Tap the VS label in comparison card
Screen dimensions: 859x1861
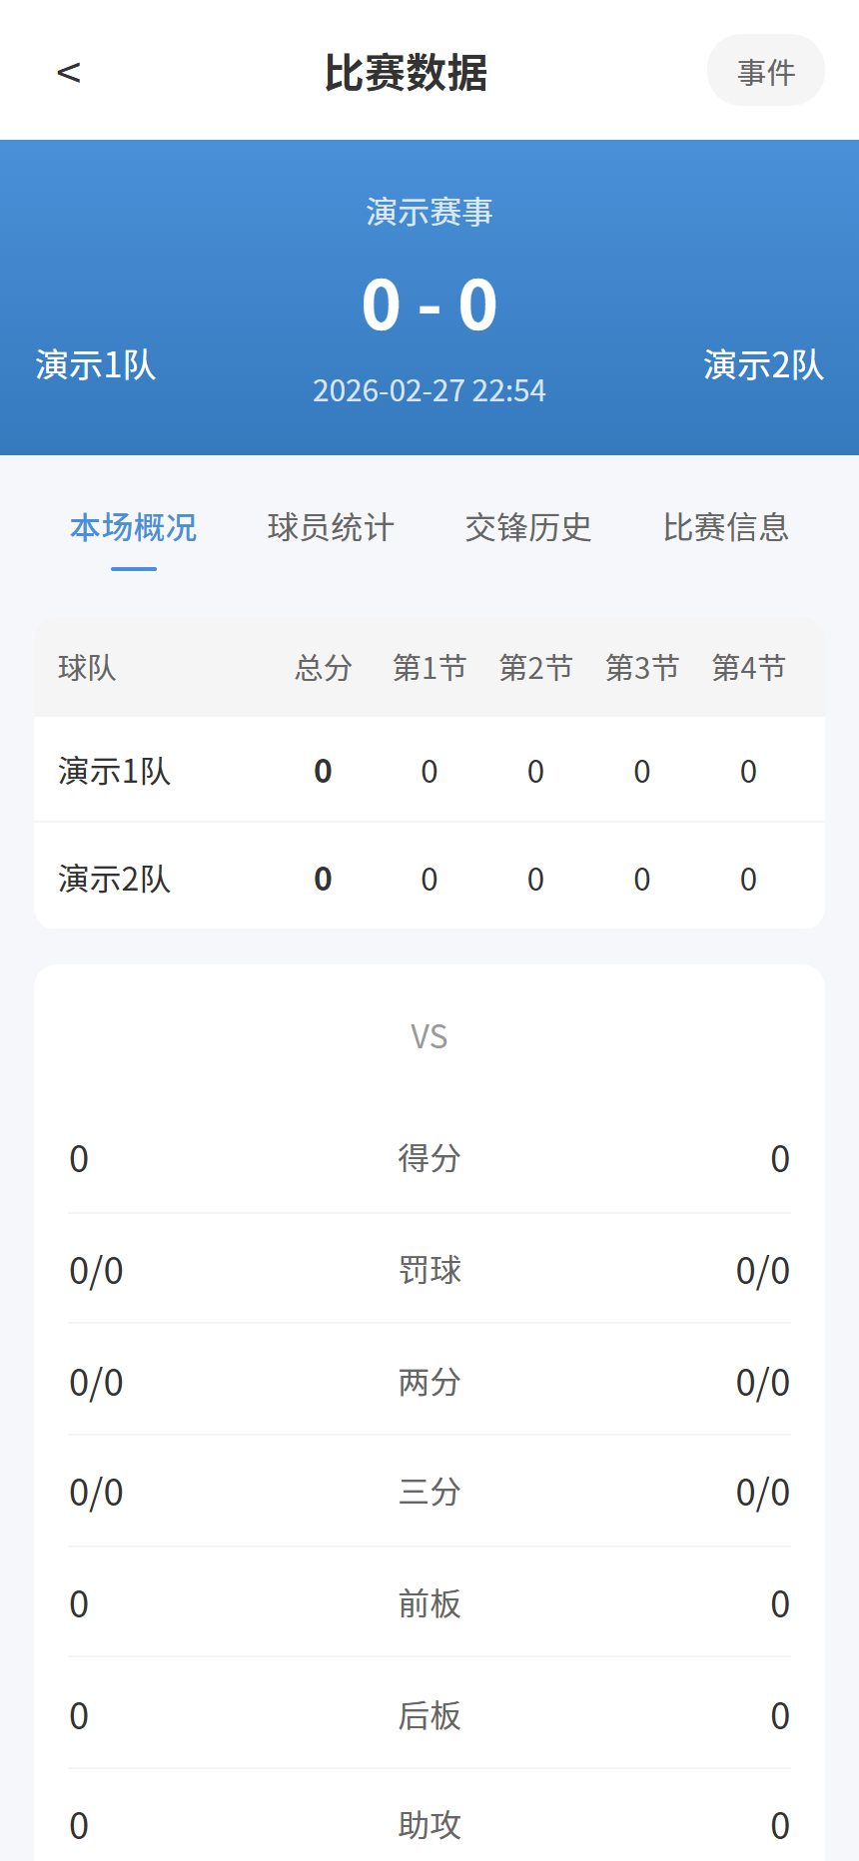(429, 1035)
